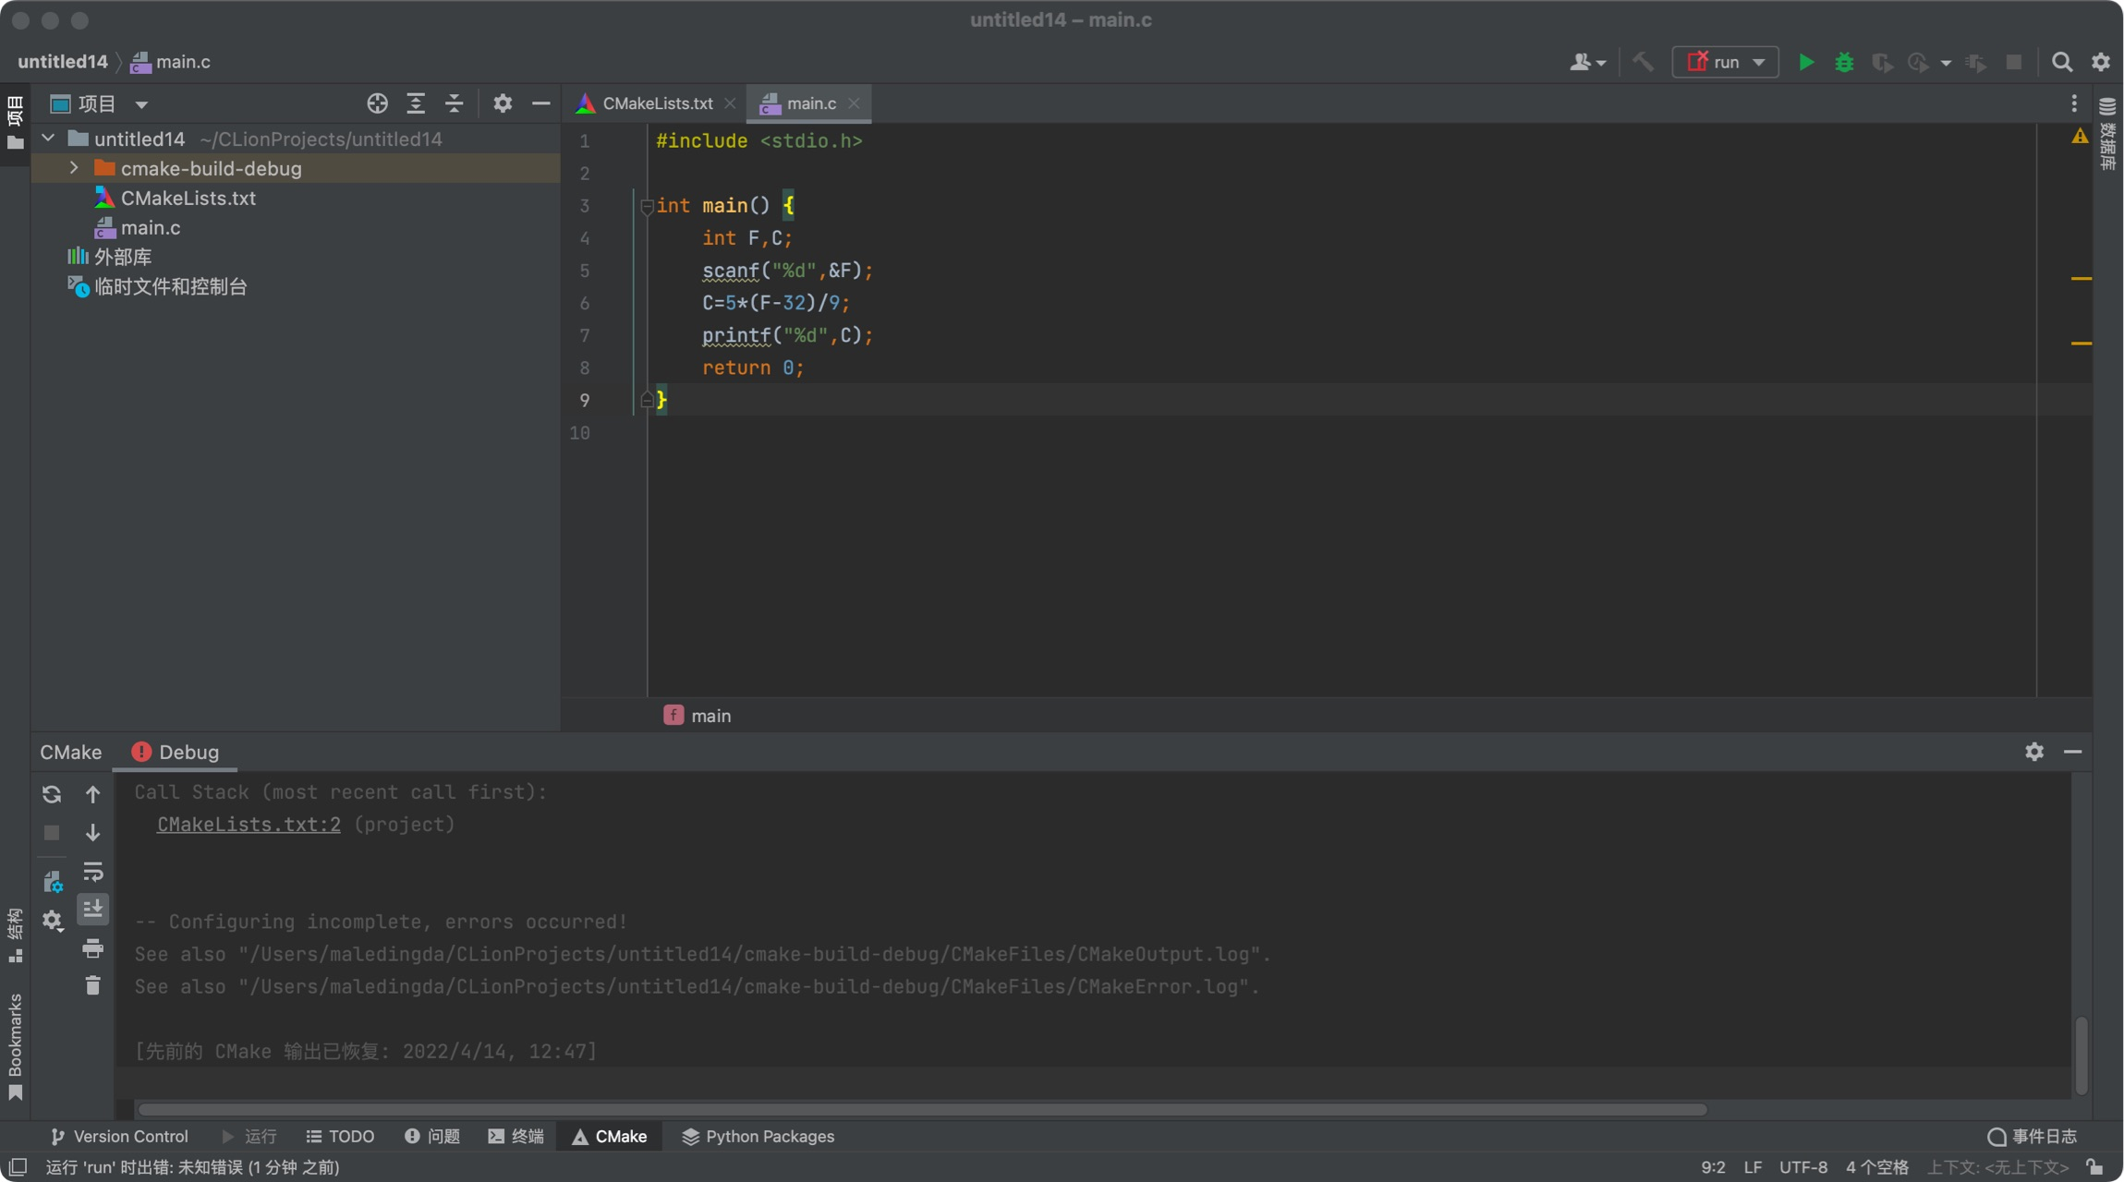Viewport: 2124px width, 1182px height.
Task: Click the green Debug bug icon
Action: pyautogui.click(x=1844, y=62)
